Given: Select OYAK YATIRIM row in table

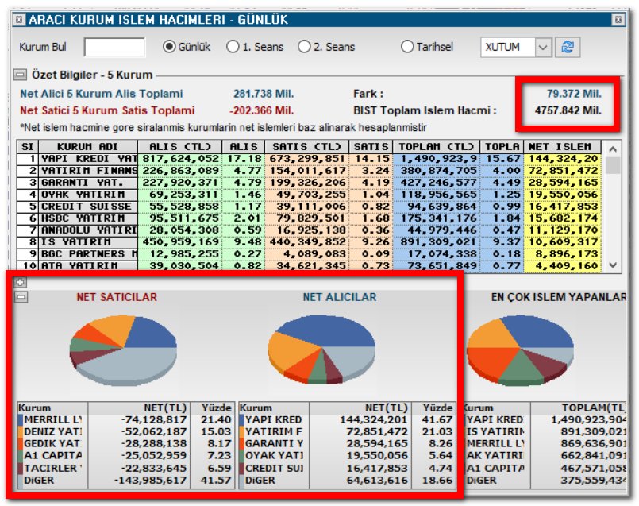Looking at the screenshot, I should (309, 195).
